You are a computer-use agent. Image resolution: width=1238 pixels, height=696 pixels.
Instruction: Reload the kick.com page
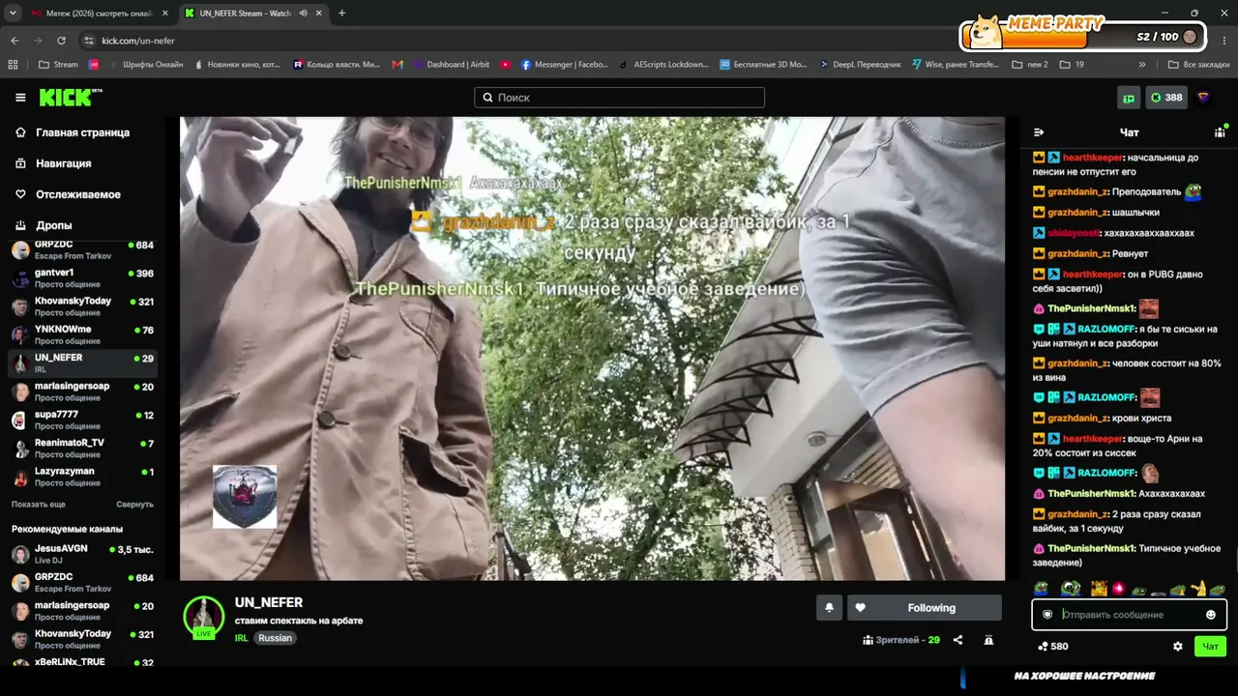point(61,41)
